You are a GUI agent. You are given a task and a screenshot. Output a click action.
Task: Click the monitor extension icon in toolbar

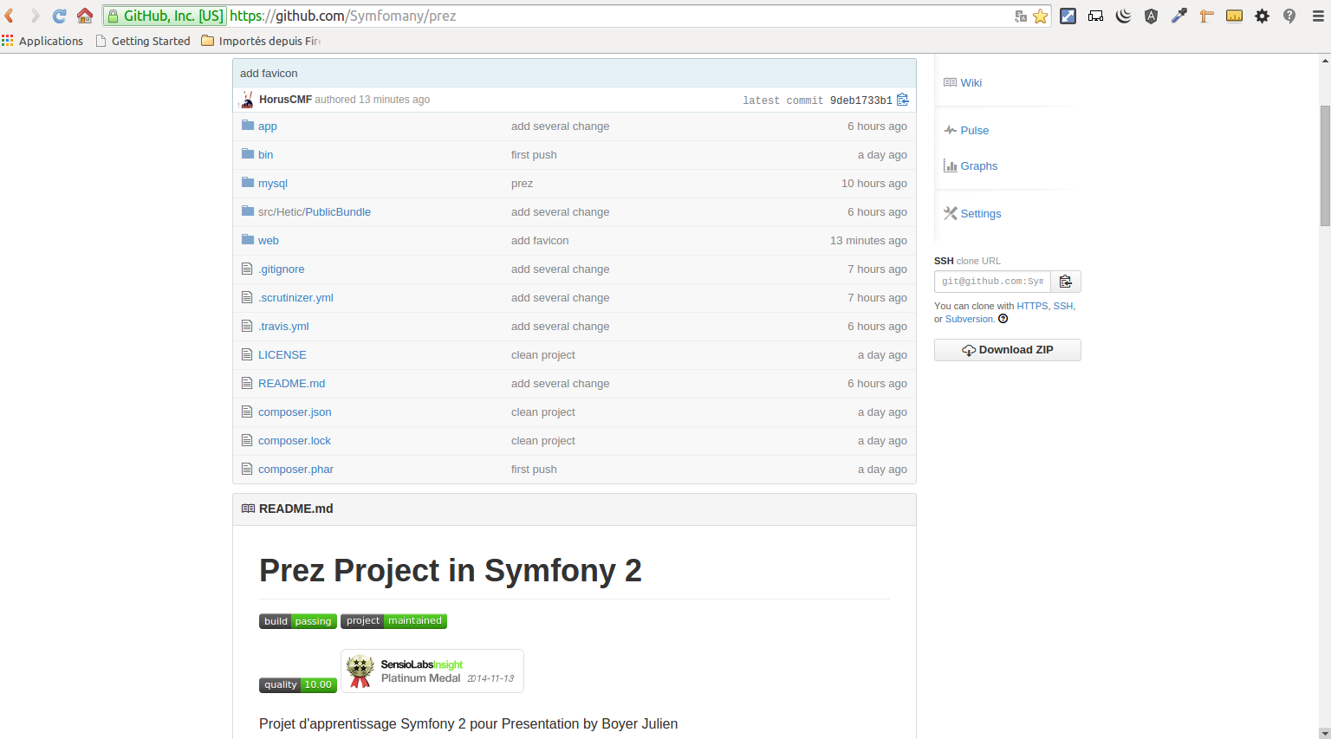click(1095, 16)
